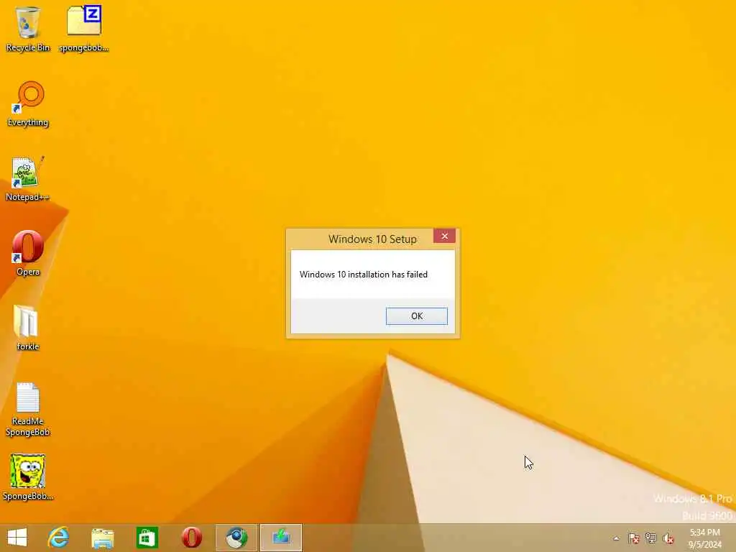The width and height of the screenshot is (736, 552).
Task: Select the Opera desktop shortcut
Action: (28, 254)
